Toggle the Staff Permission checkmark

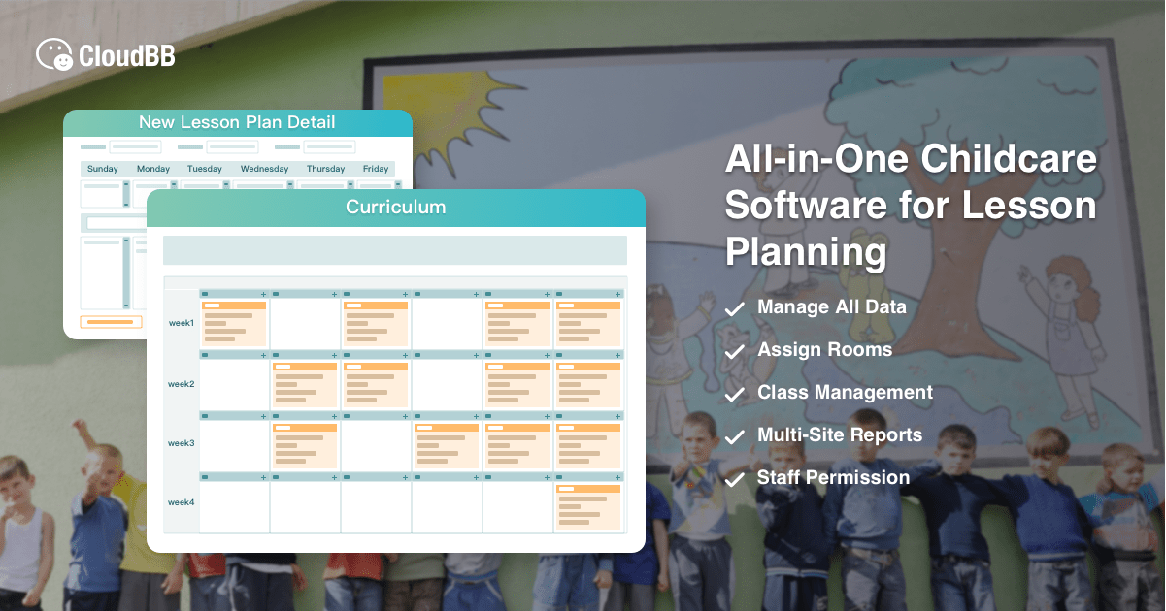point(734,478)
